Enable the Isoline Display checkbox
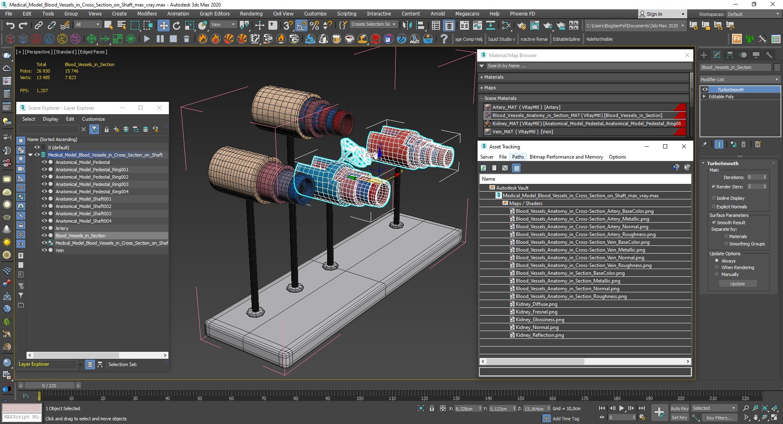783x424 pixels. point(714,198)
